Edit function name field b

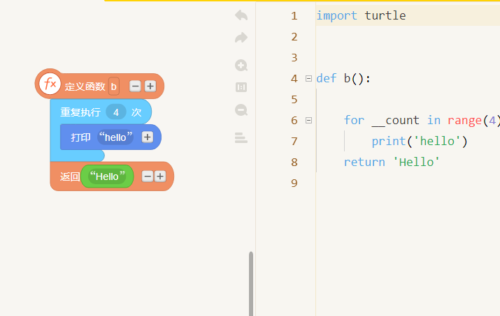click(x=114, y=86)
